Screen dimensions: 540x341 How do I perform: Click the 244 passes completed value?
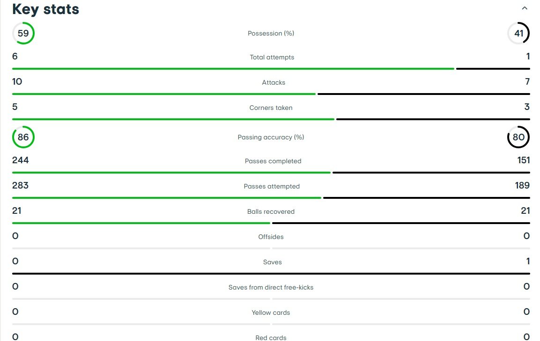[x=20, y=160]
